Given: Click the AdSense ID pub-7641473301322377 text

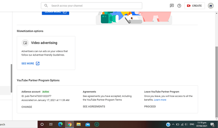Looking at the screenshot, I should 36,96.
